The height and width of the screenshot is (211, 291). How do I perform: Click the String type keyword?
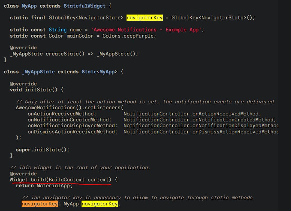(58, 30)
